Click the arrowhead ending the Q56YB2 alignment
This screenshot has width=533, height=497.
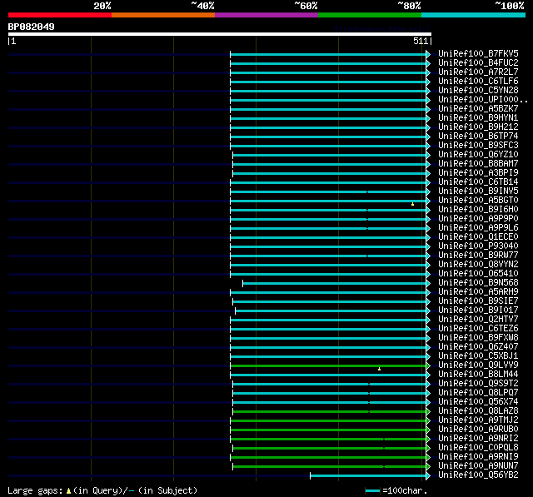click(428, 475)
